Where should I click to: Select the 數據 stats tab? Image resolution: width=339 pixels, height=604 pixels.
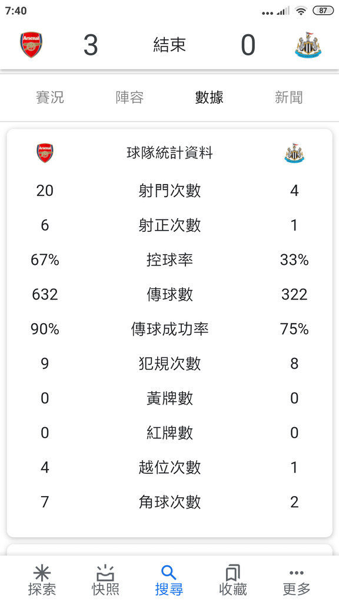point(209,97)
